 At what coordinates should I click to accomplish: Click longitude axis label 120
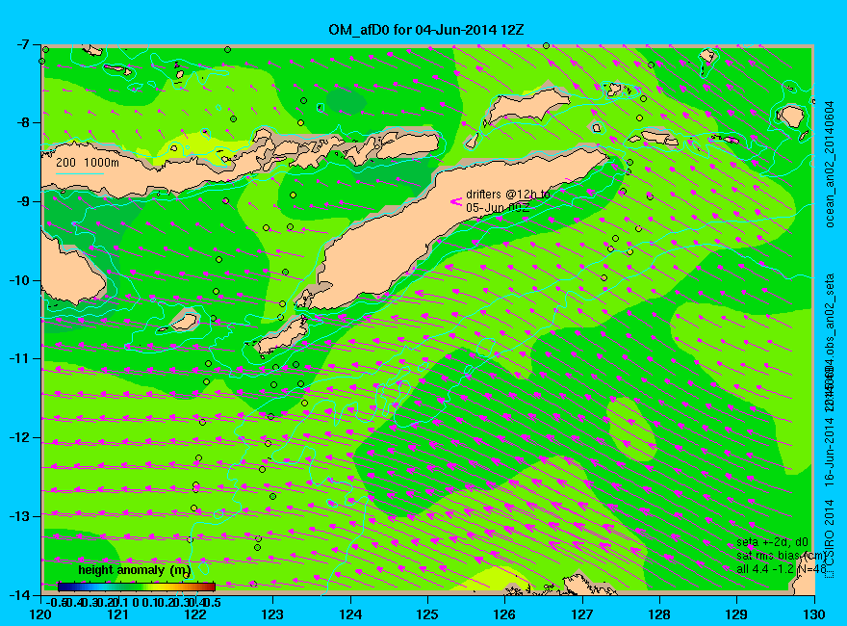tap(41, 614)
